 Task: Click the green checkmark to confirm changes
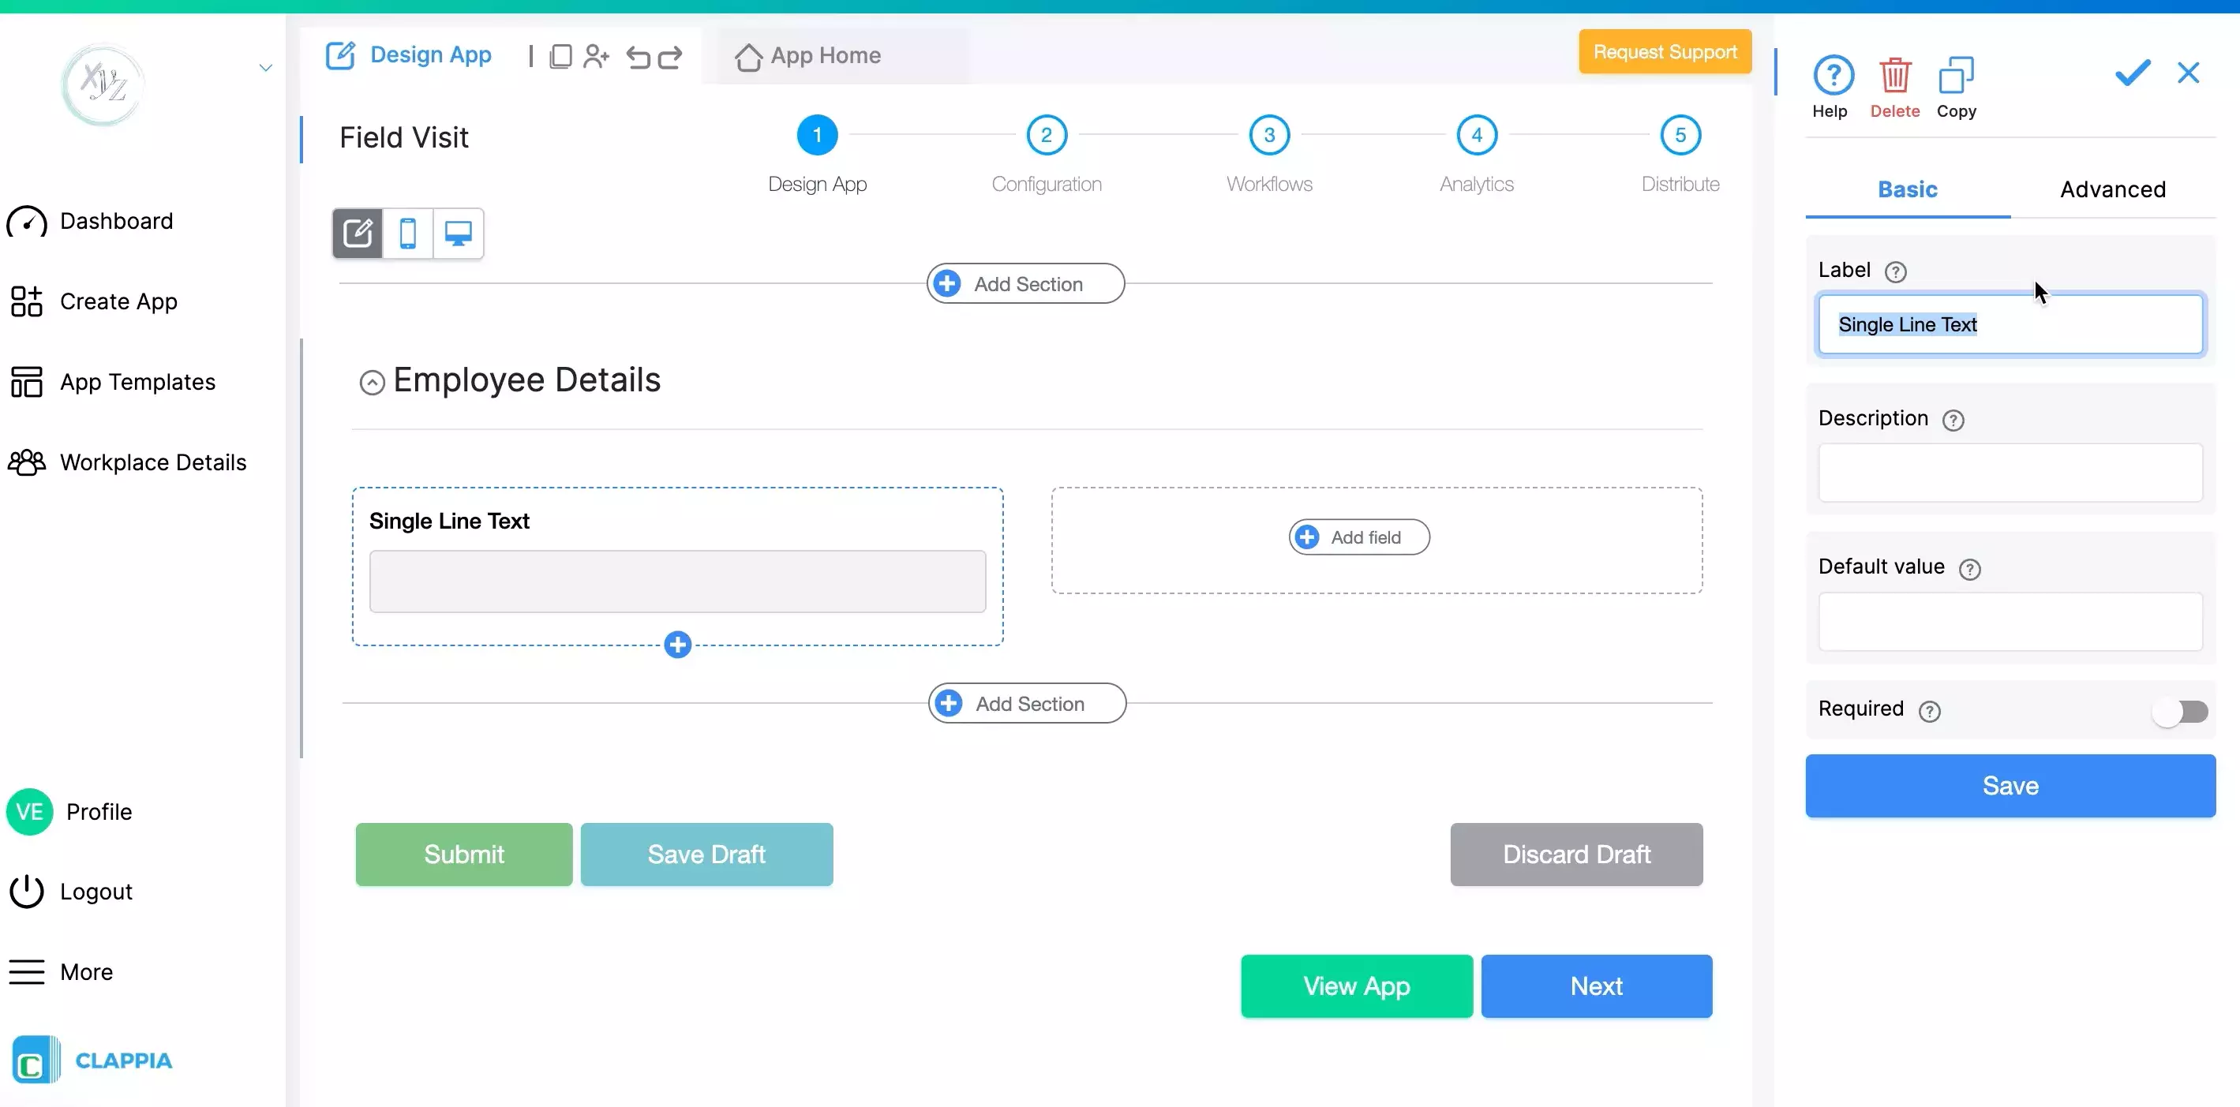(2131, 73)
